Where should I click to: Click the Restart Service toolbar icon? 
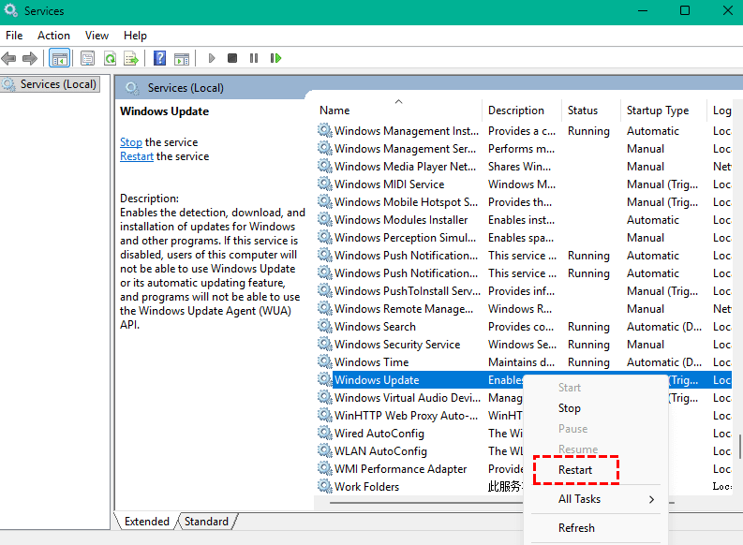pos(275,58)
